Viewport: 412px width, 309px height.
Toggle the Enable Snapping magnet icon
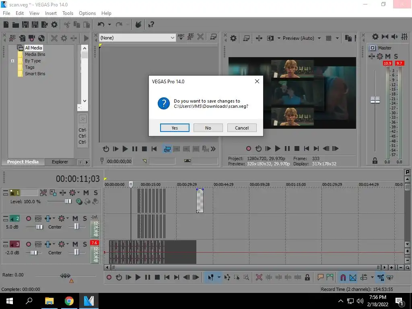(343, 278)
